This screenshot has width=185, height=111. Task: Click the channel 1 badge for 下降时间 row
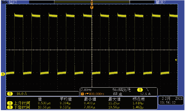pos(10,107)
